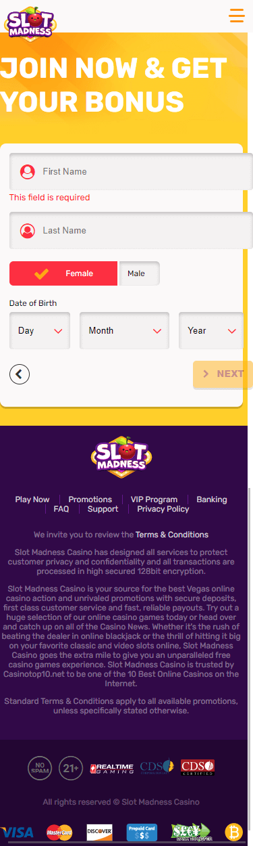Open VIP Program footer link

tap(154, 499)
